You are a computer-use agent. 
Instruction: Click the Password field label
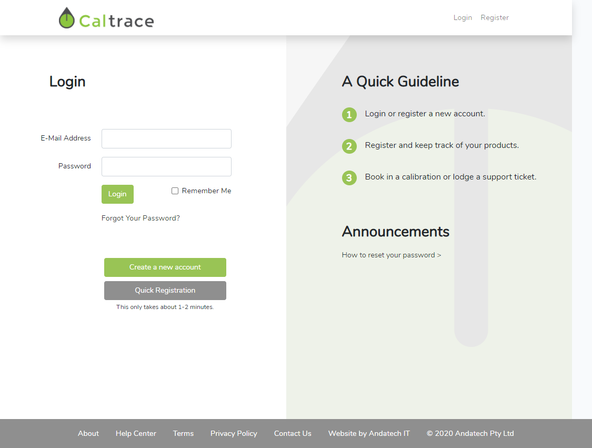pyautogui.click(x=74, y=166)
